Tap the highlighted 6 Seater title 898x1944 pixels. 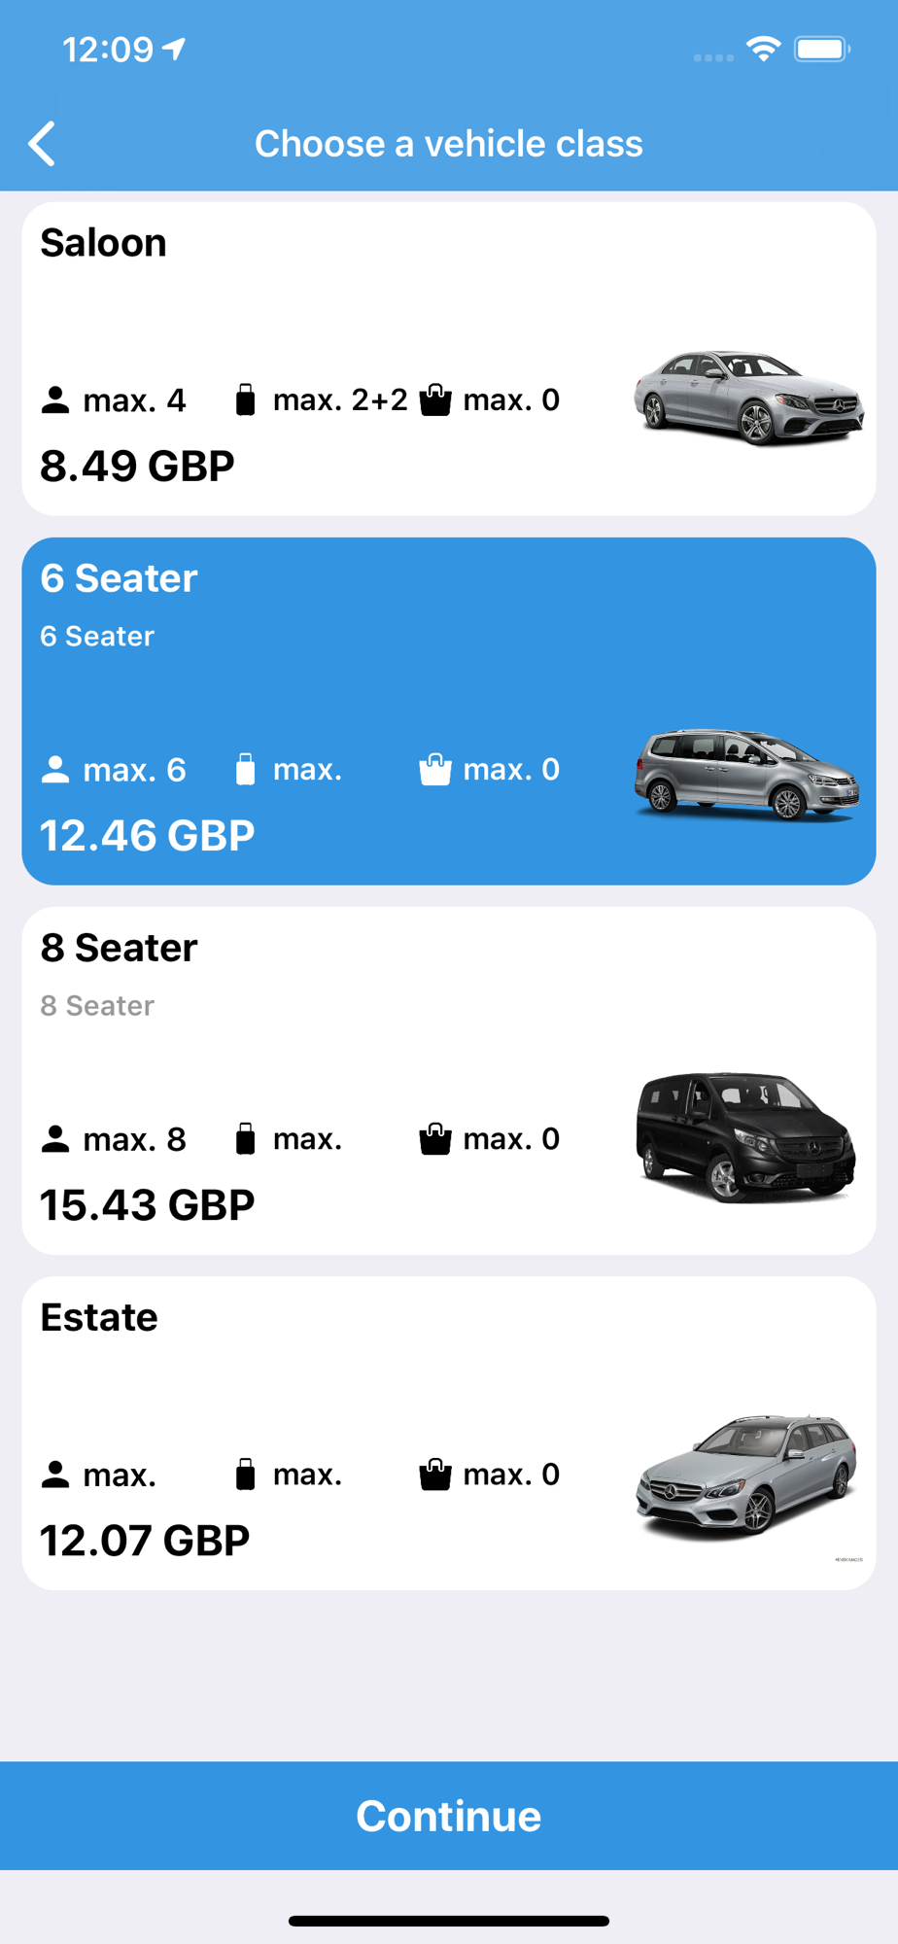(119, 578)
